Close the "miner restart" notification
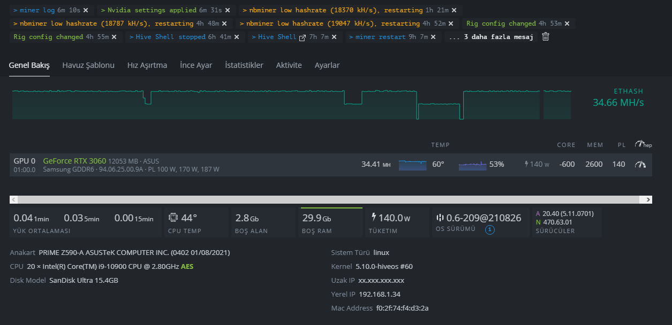Image resolution: width=672 pixels, height=325 pixels. [x=433, y=37]
